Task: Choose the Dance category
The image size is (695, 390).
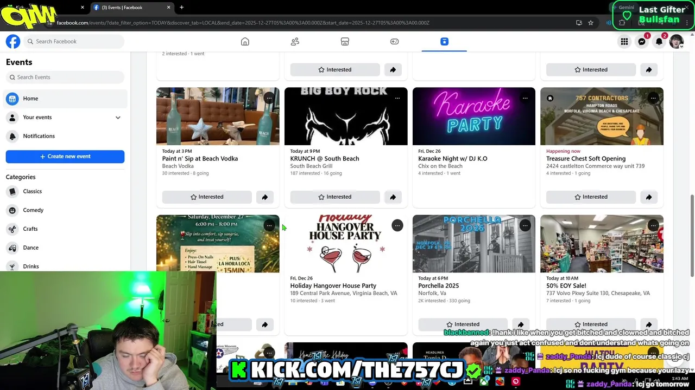Action: (x=30, y=248)
